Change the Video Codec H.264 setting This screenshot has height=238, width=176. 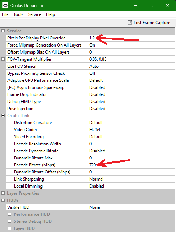[x=131, y=130]
